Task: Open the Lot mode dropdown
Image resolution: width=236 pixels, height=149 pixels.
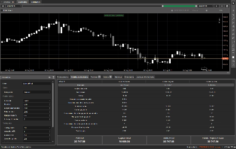Action: click(x=37, y=101)
